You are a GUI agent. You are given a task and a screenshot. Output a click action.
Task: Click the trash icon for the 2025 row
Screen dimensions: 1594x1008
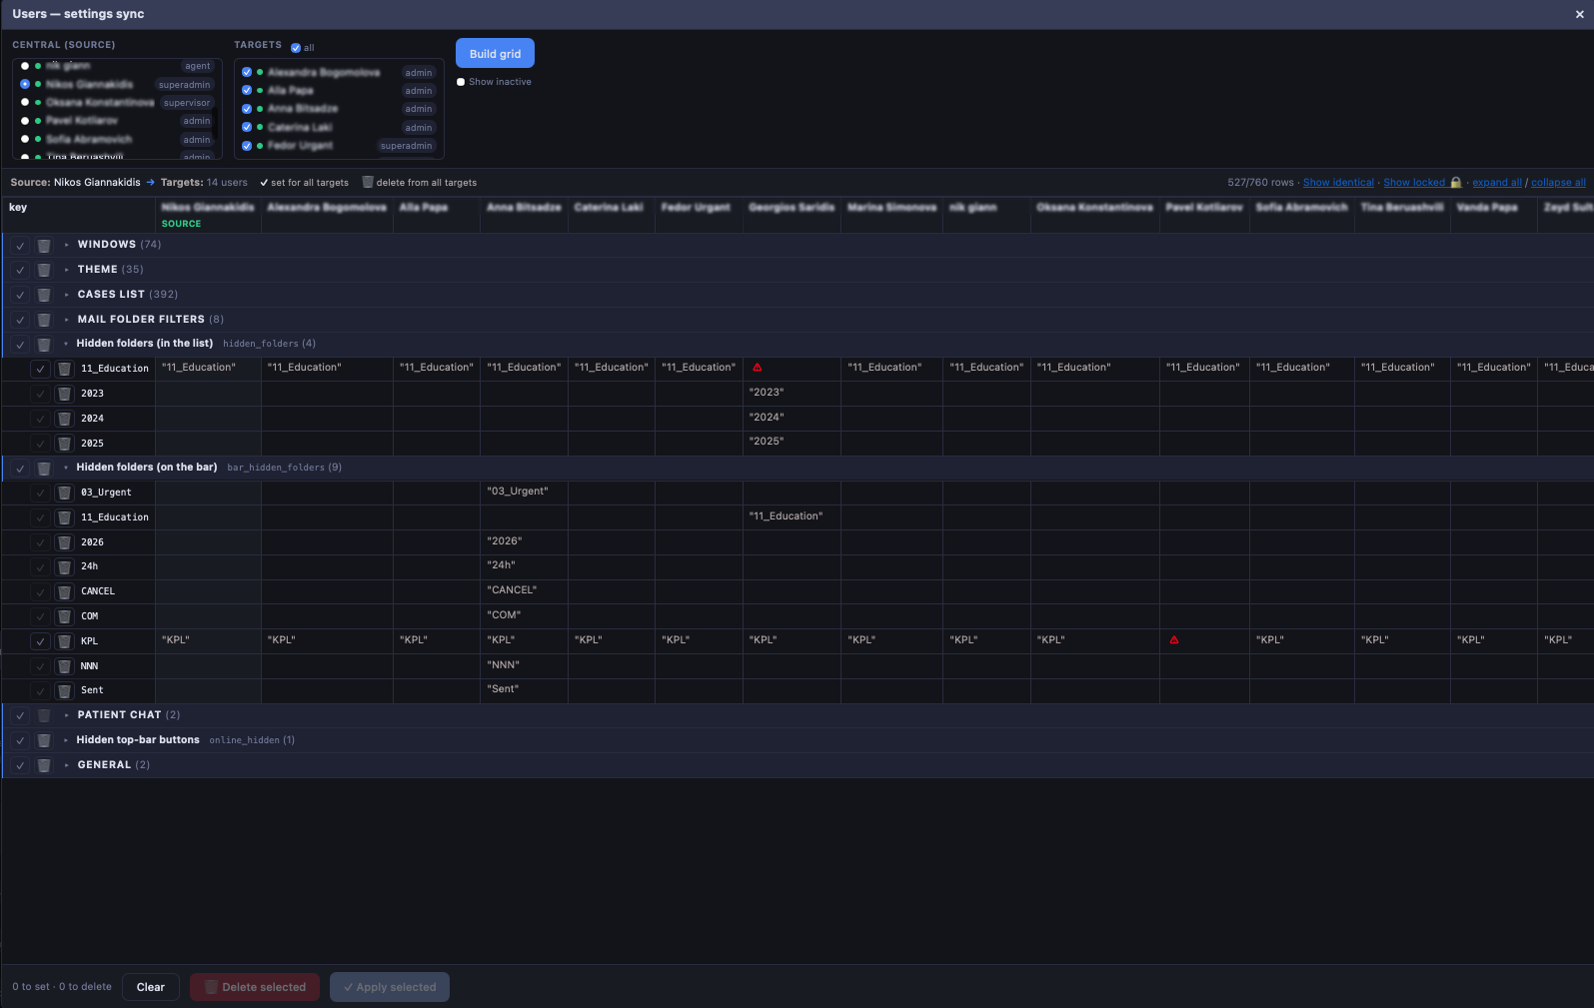click(64, 444)
